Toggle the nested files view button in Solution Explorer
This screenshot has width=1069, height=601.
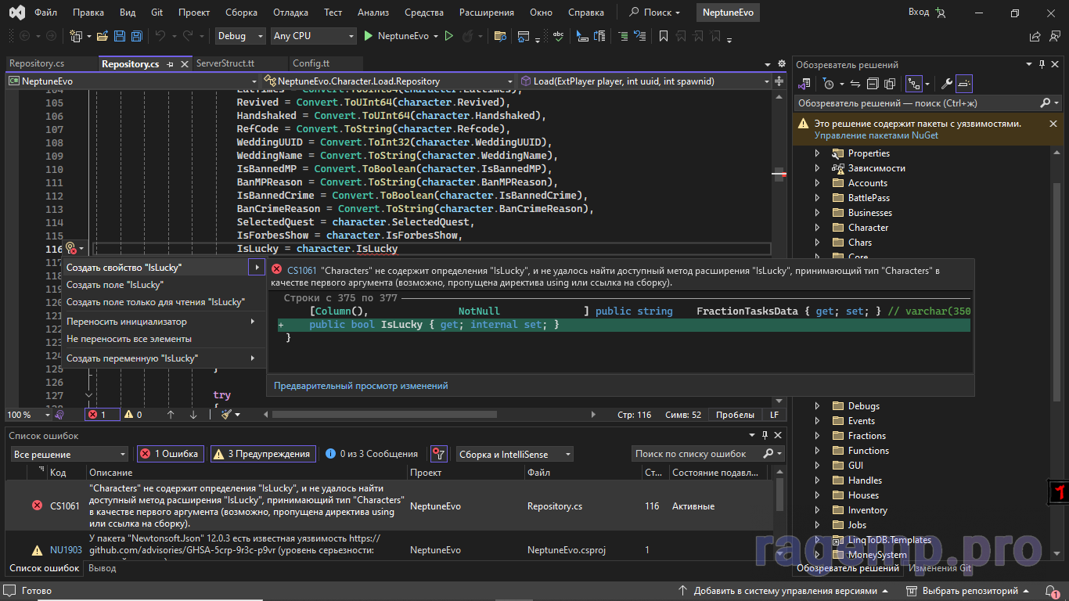tap(913, 83)
